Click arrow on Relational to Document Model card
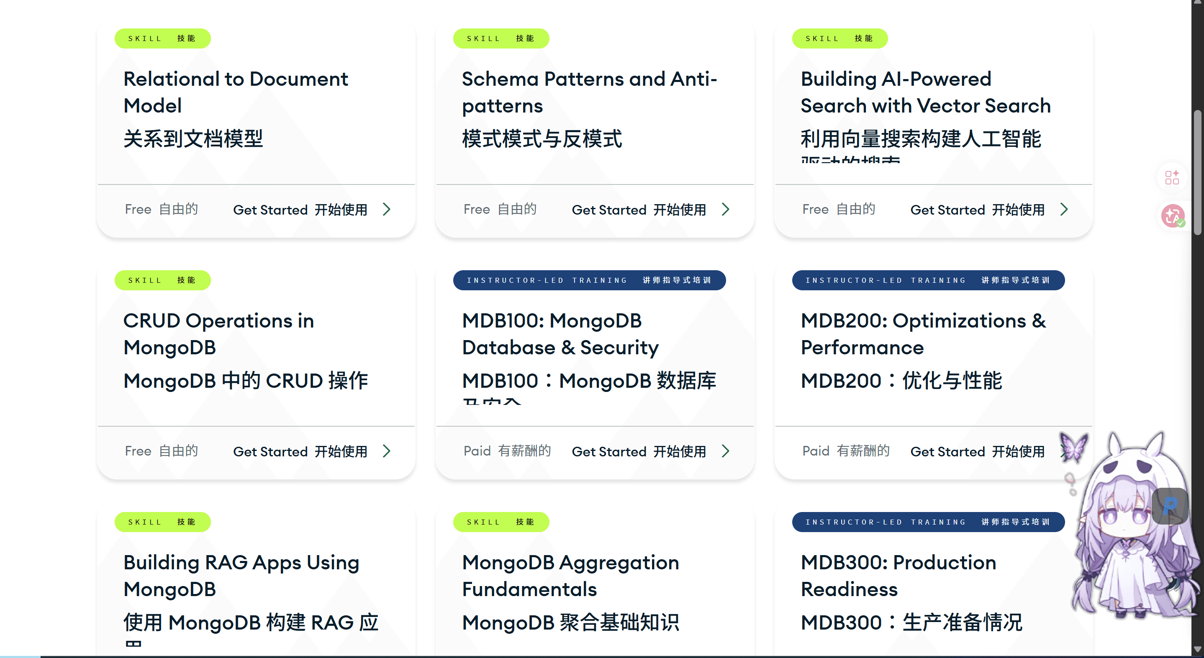This screenshot has width=1204, height=658. [387, 209]
